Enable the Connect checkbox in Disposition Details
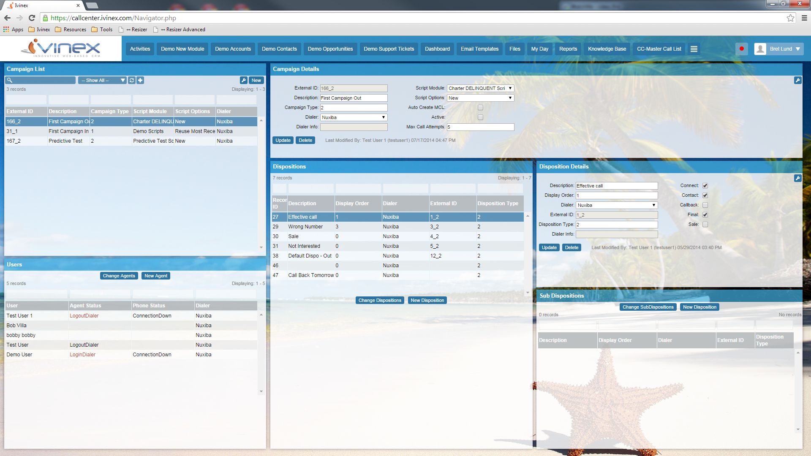This screenshot has width=811, height=456. pos(704,185)
